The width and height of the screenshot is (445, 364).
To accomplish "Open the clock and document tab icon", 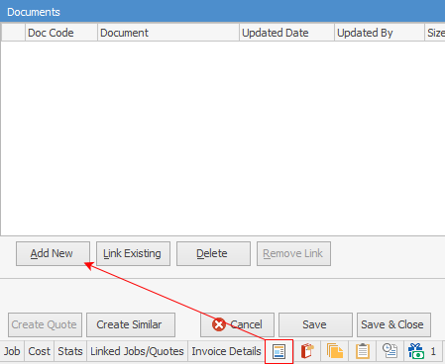I will (389, 351).
